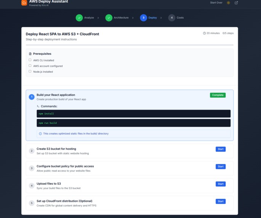This screenshot has width=261, height=218.
Task: Click the blue number 1 step badge
Action: [x=32, y=97]
